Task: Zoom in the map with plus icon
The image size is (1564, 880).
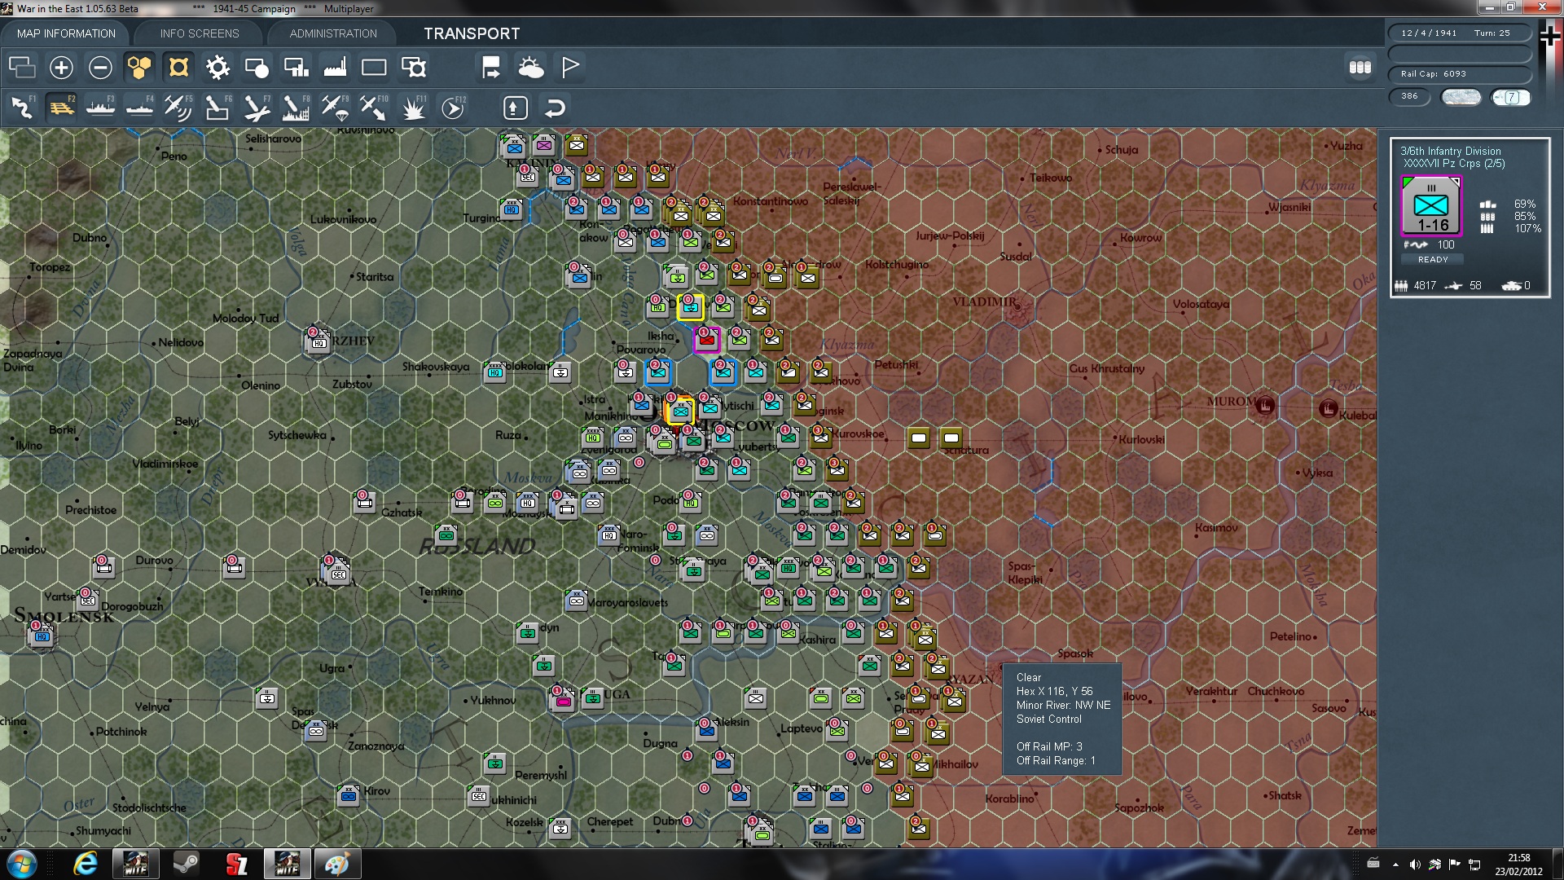Action: (x=61, y=68)
